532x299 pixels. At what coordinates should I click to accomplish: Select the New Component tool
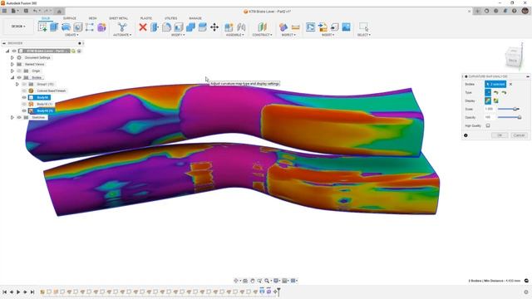pyautogui.click(x=229, y=27)
